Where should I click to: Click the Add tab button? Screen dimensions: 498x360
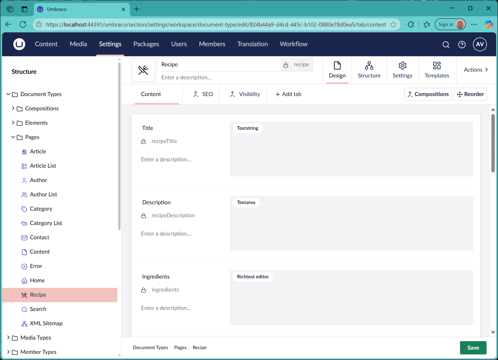coord(288,94)
